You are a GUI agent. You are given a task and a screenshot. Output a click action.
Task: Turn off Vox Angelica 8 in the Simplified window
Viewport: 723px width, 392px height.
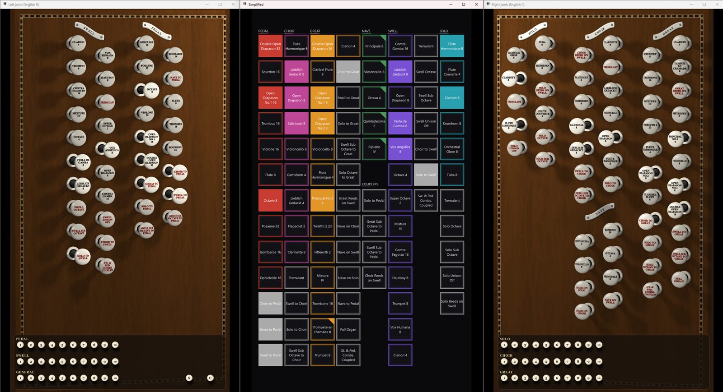(x=400, y=149)
